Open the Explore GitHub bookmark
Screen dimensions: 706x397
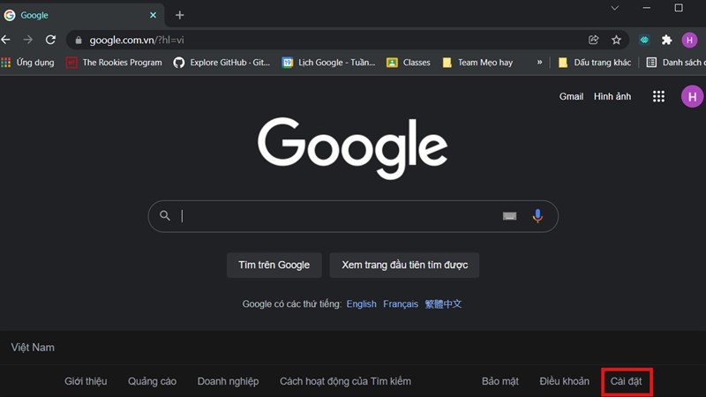[x=222, y=63]
